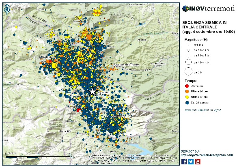Click the orange 'Ultime 24 ore' legend dot
This screenshot has width=237, height=168.
(x=187, y=91)
